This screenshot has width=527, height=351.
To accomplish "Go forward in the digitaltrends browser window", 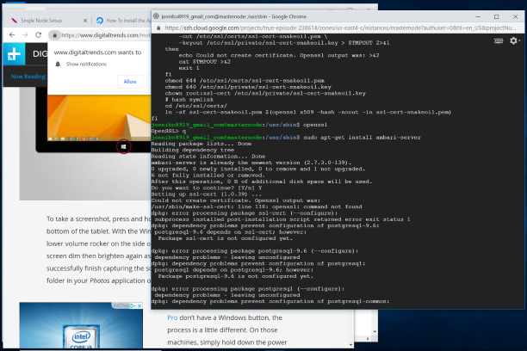I will pyautogui.click(x=25, y=35).
